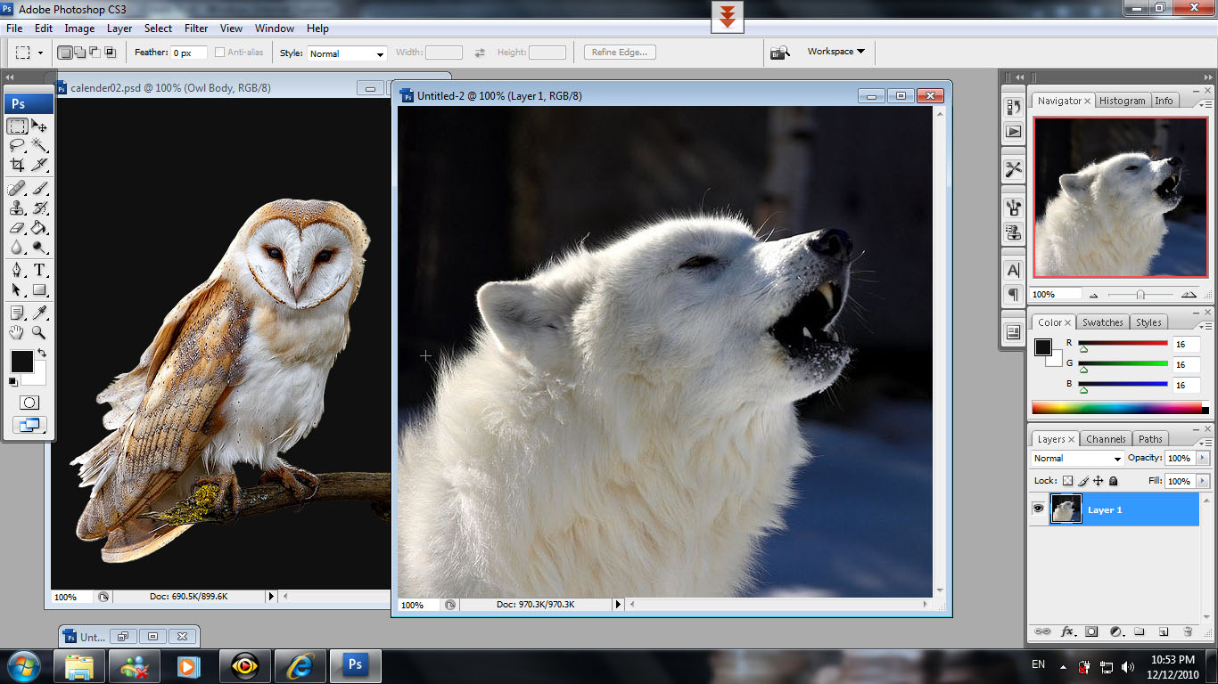Select the Eyedropper tool
Image resolution: width=1218 pixels, height=684 pixels.
[40, 313]
